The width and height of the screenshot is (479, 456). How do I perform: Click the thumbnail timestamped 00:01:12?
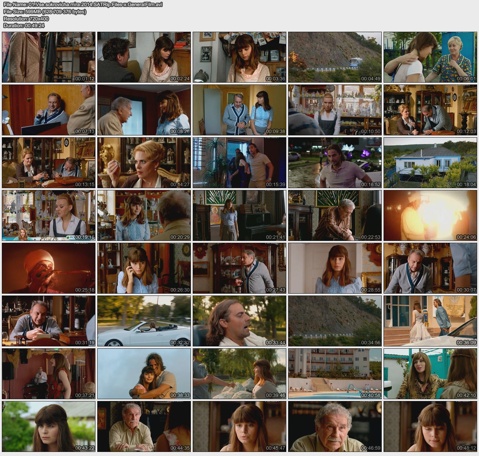[49, 57]
